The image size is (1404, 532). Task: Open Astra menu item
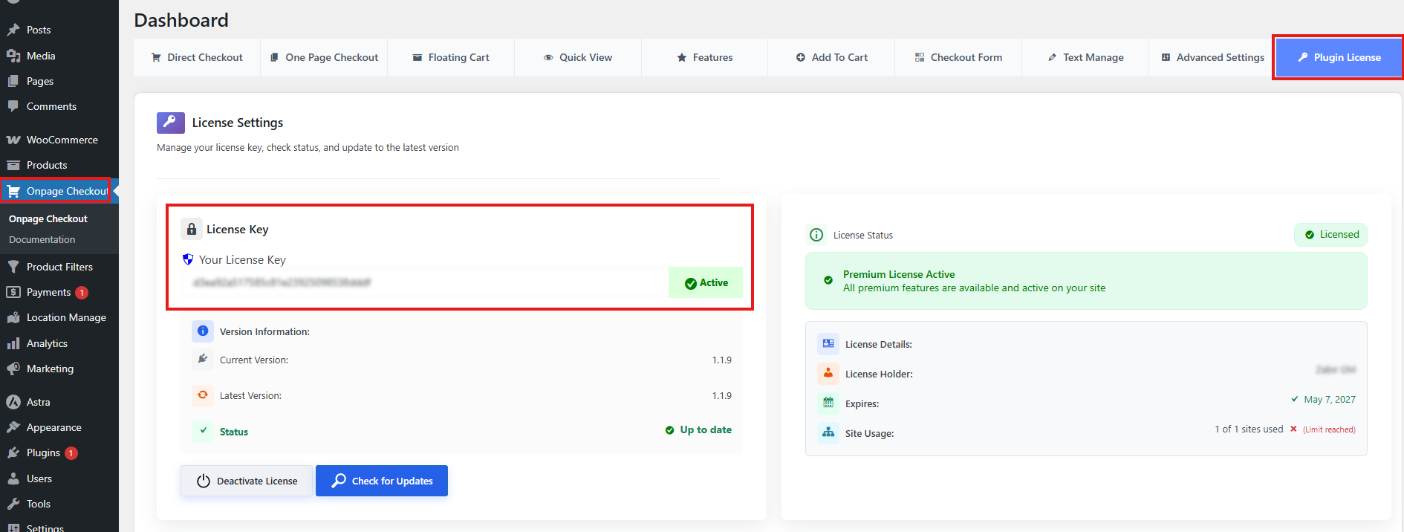click(59, 402)
